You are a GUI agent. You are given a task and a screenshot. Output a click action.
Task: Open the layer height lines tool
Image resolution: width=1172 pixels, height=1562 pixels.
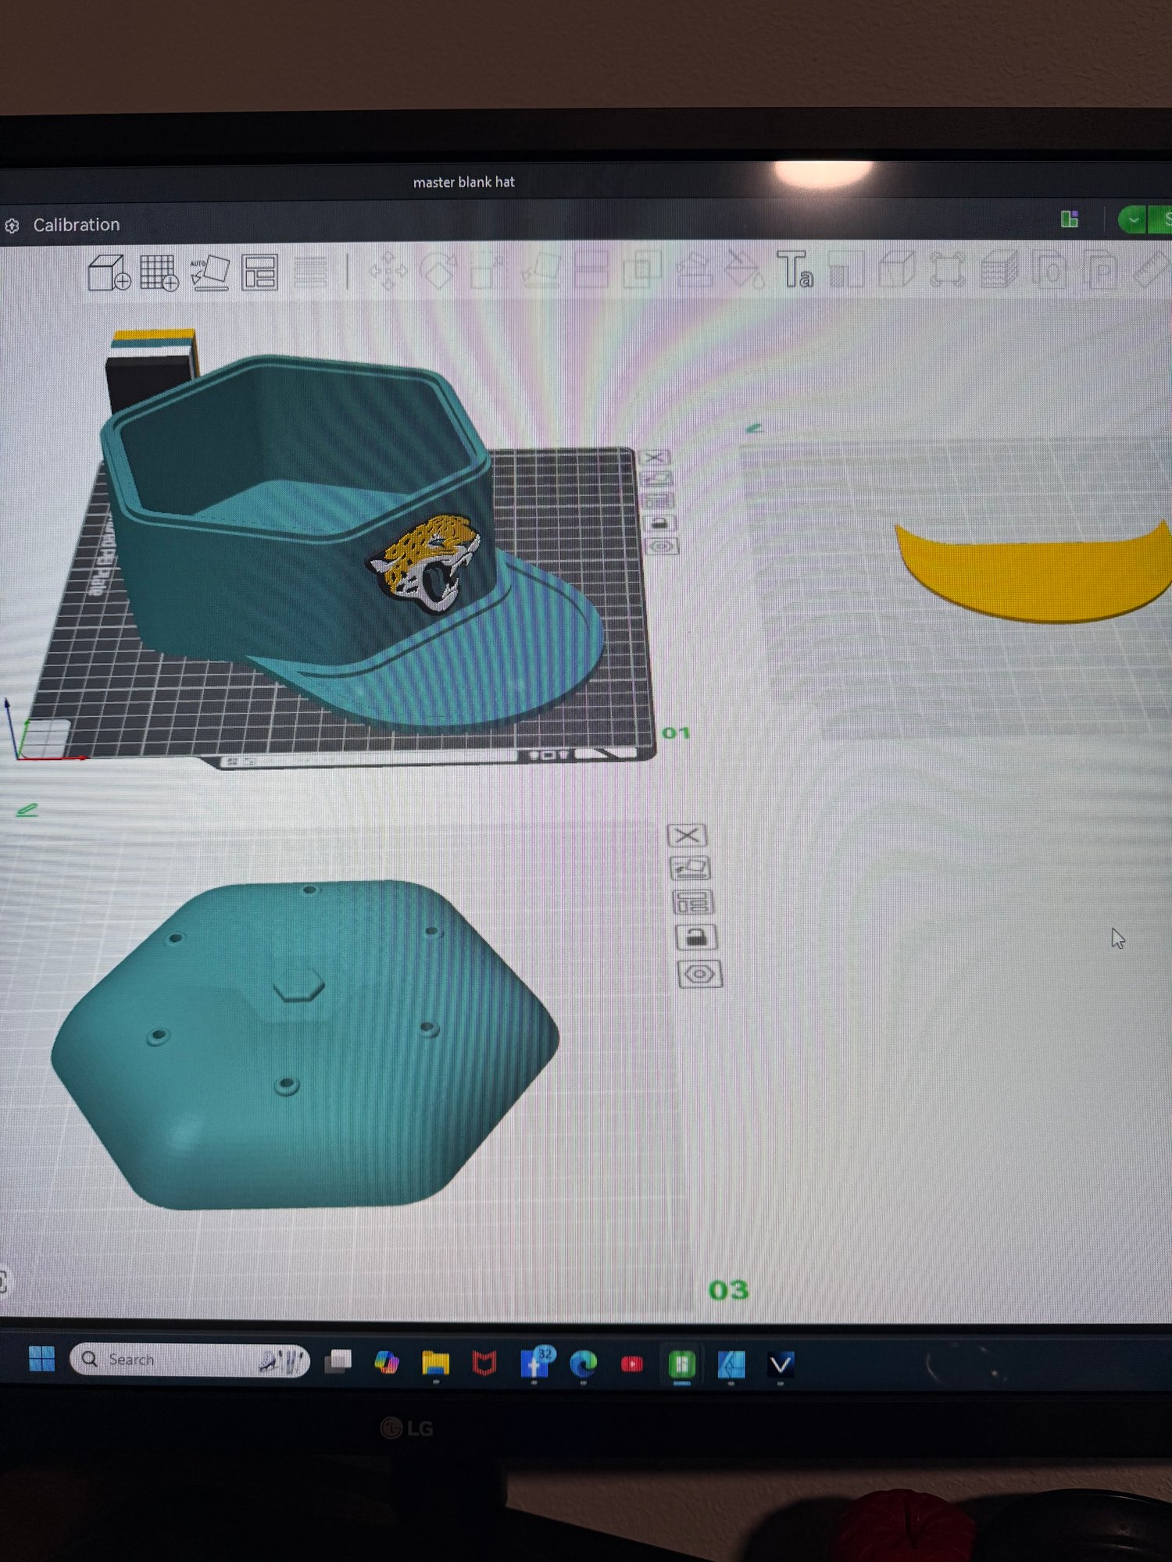click(x=310, y=273)
